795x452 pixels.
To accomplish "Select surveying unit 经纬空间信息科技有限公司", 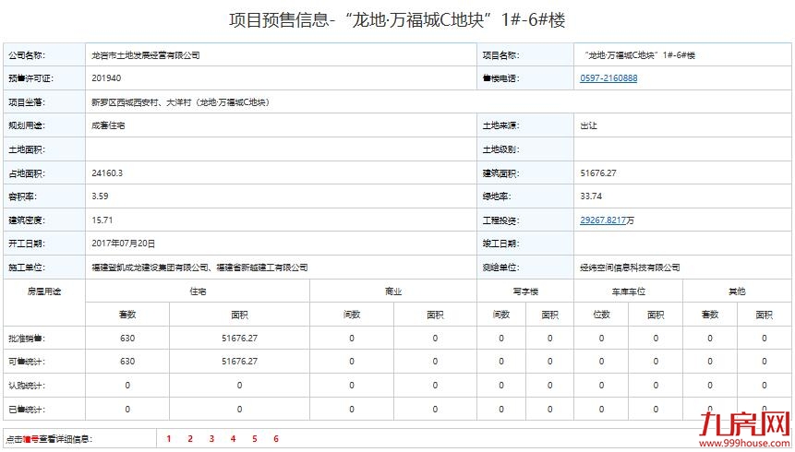I will tap(630, 268).
